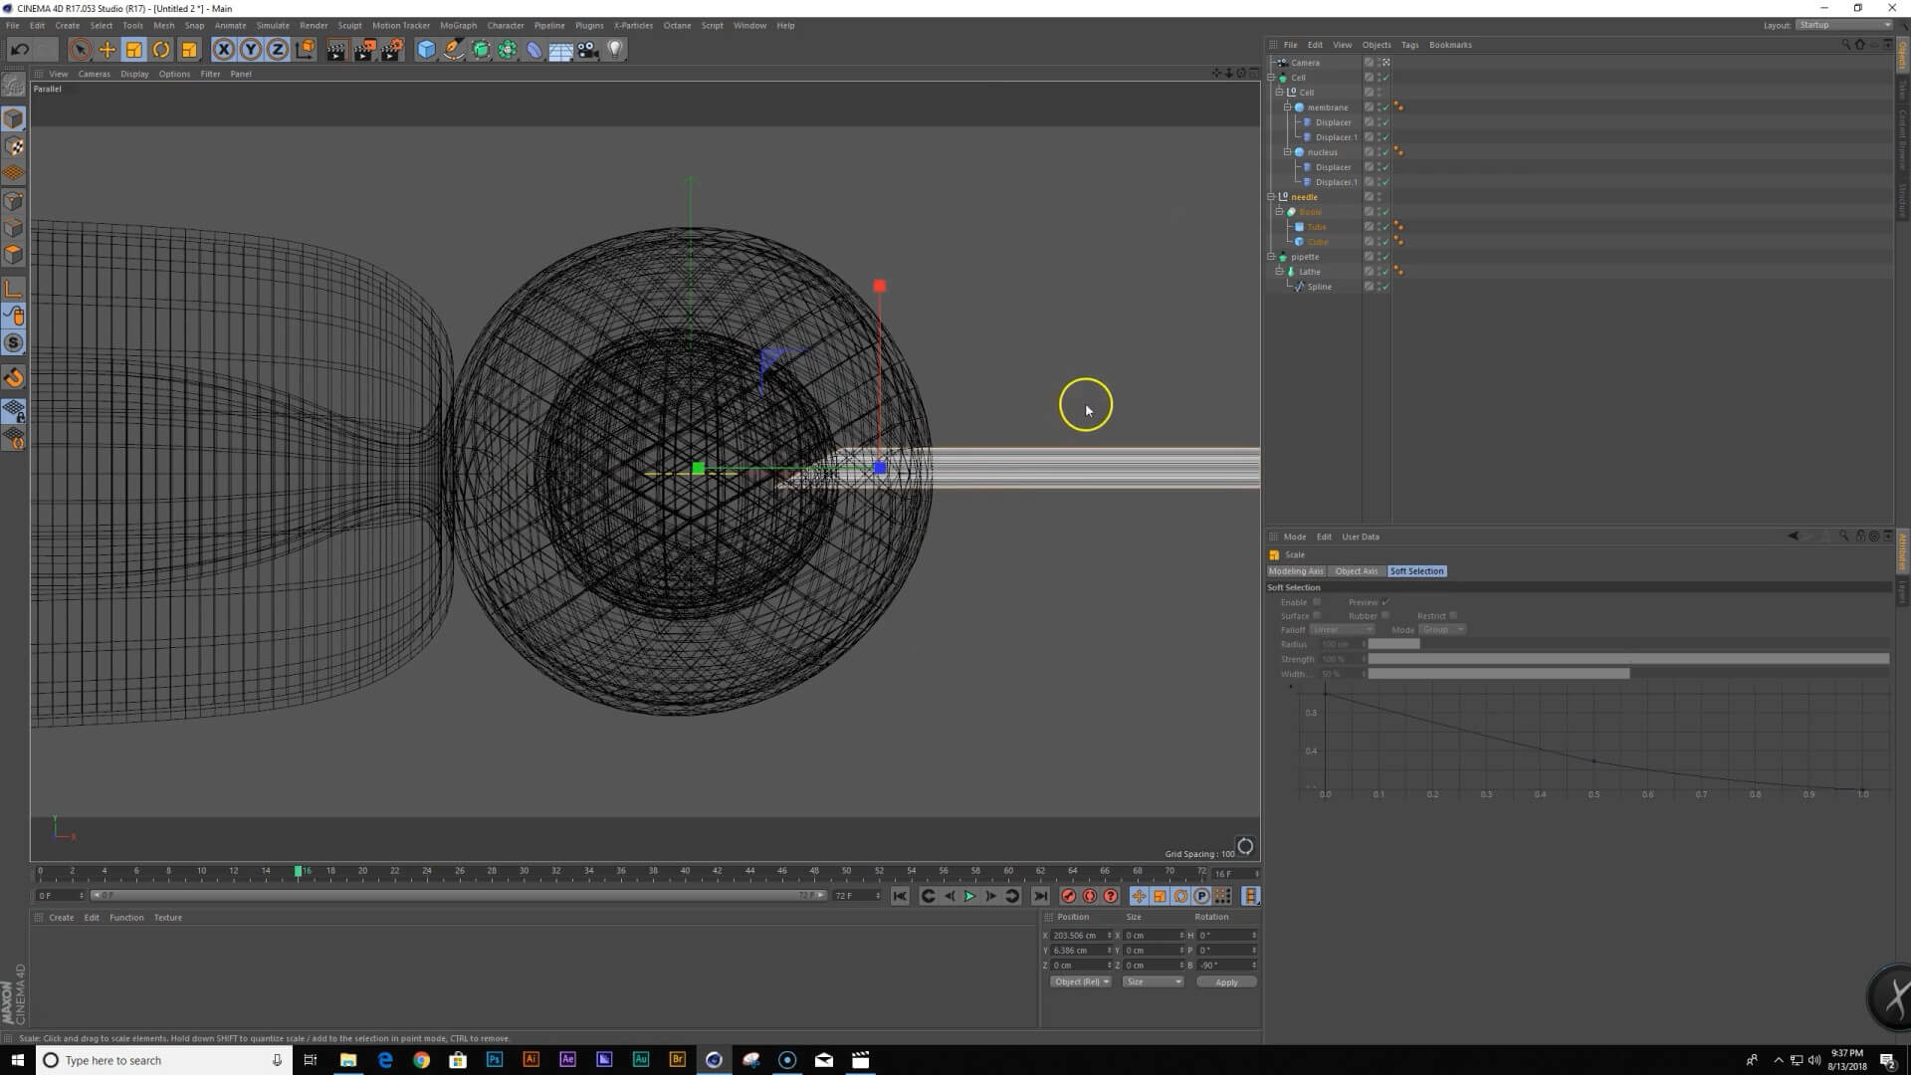Play the animation forwards
Screen dimensions: 1911x1075
click(969, 897)
